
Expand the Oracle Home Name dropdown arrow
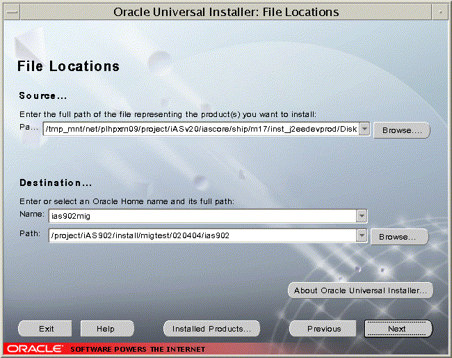[362, 216]
